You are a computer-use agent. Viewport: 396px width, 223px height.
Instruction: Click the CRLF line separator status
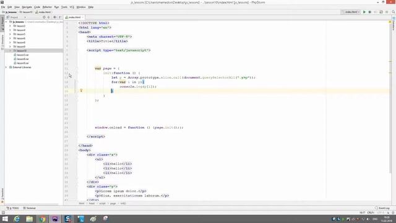[x=371, y=212]
